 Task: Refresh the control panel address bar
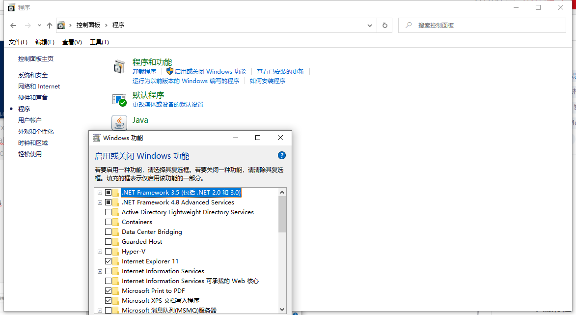coord(384,26)
